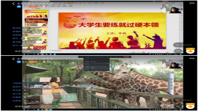
Task: Click the 连麦请求 icon on the giraffe stream
Action: click(177, 100)
